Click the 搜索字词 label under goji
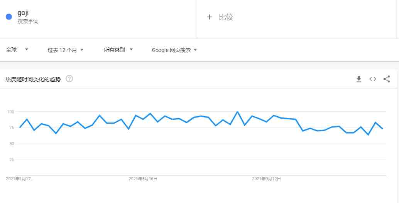Viewport: 399px width, 203px height. (28, 21)
